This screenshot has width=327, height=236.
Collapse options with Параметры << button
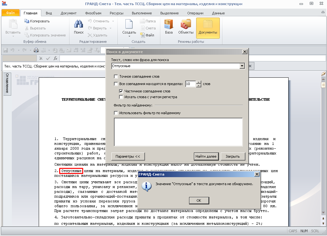[128, 156]
